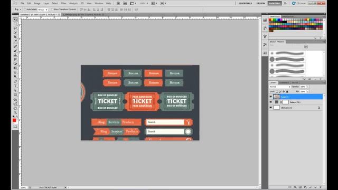Select the Lasso tool
The width and height of the screenshot is (338, 190).
pos(15,28)
